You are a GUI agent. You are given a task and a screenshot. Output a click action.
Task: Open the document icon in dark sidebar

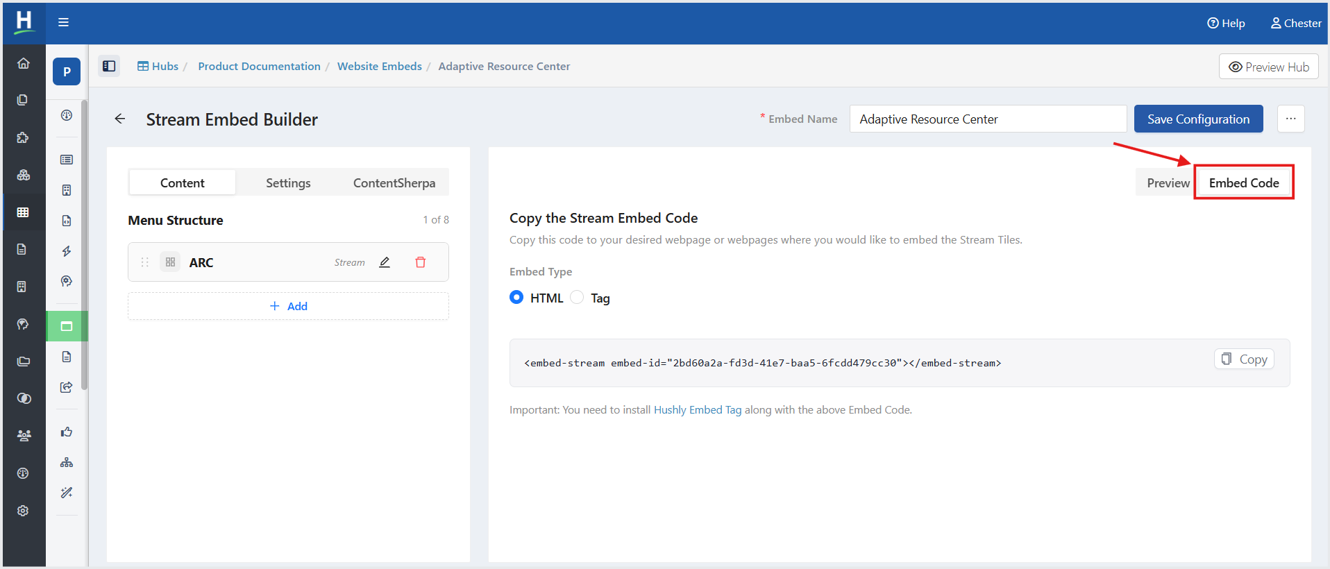tap(23, 249)
